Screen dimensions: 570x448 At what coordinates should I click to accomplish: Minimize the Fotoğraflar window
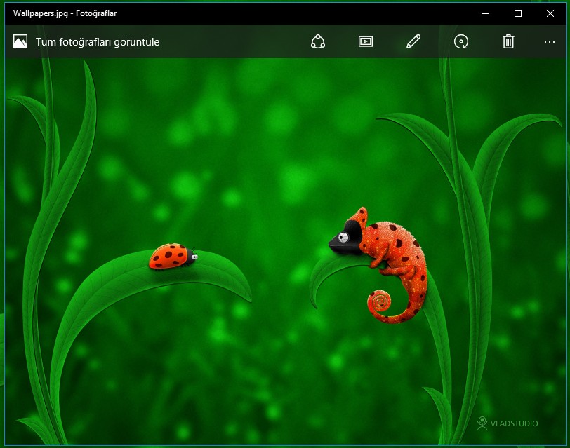(x=486, y=13)
